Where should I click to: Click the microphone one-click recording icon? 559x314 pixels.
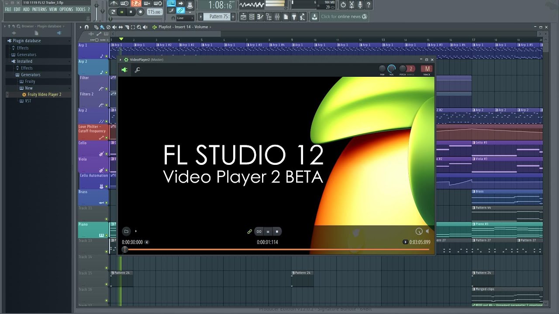pyautogui.click(x=360, y=5)
